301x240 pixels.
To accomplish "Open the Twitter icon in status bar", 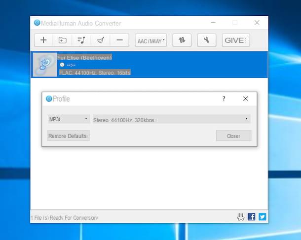I will click(263, 217).
